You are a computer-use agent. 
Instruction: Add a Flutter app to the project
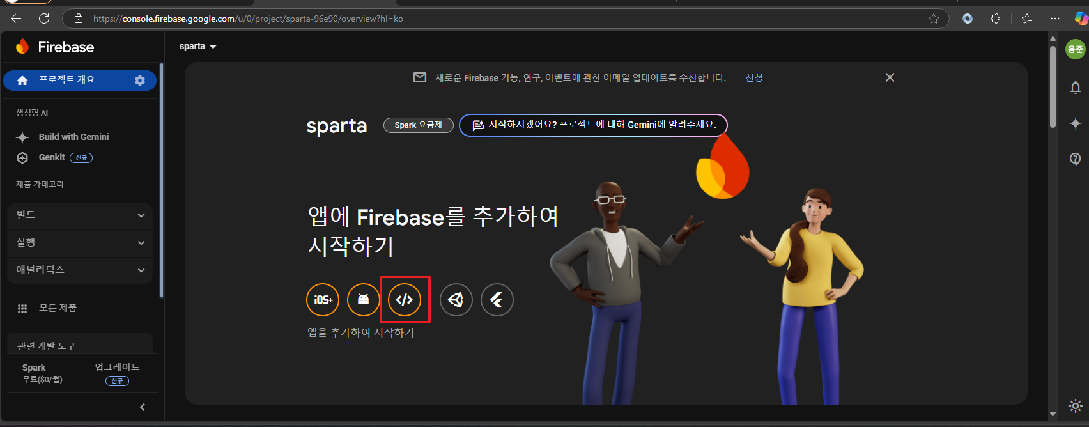point(497,300)
